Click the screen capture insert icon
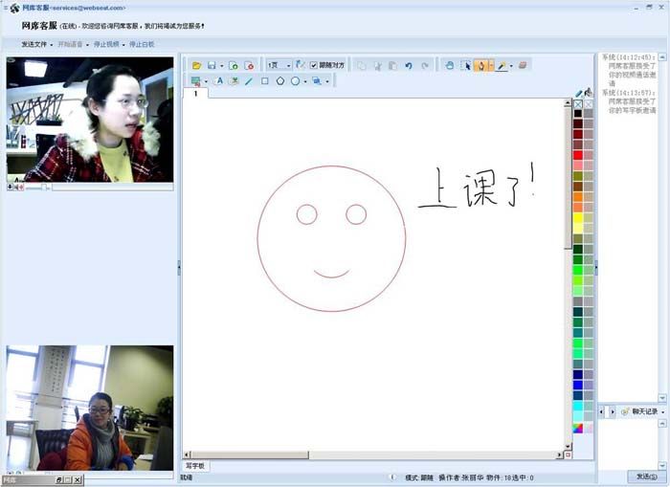The width and height of the screenshot is (670, 487). coord(195,80)
